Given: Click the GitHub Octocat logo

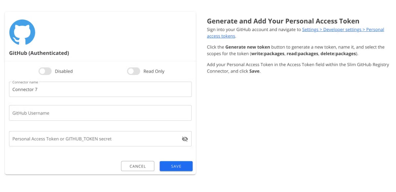Looking at the screenshot, I should 22,32.
